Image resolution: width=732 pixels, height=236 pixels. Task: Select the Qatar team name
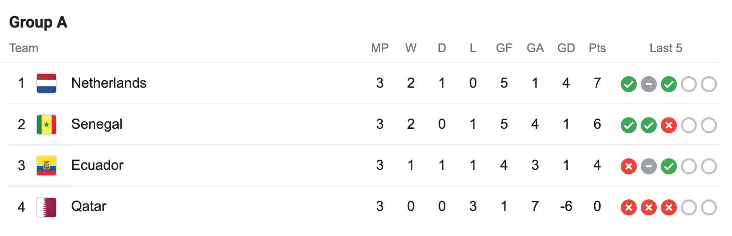tap(89, 206)
